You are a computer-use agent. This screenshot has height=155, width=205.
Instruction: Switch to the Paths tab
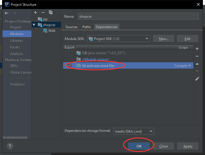click(x=86, y=27)
